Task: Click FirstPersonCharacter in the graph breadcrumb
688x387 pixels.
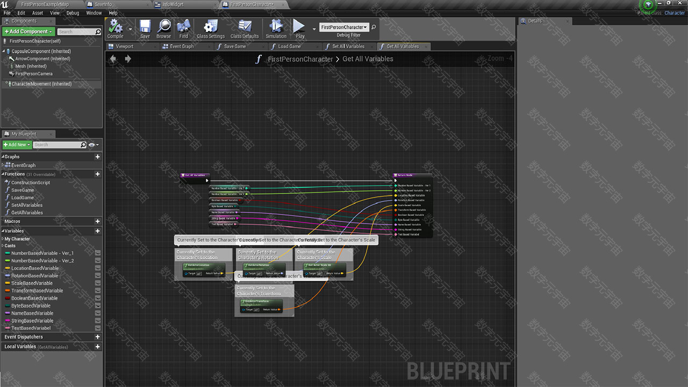Action: click(300, 59)
